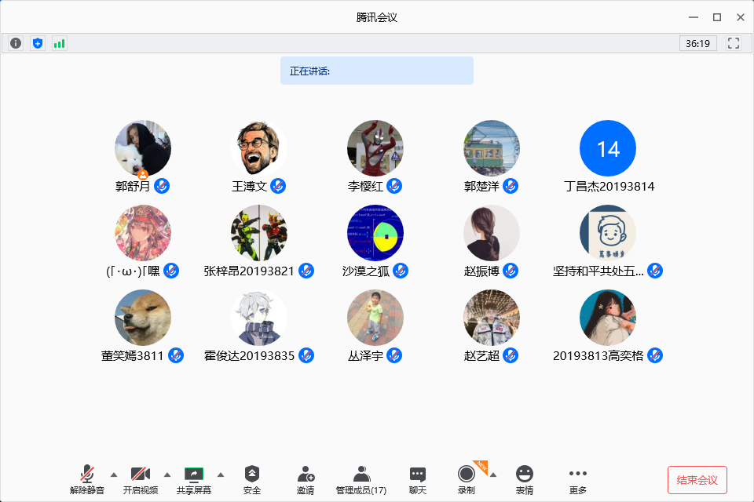Select 董笑嫣3811's shiba dog avatar
This screenshot has height=502, width=754.
143,318
